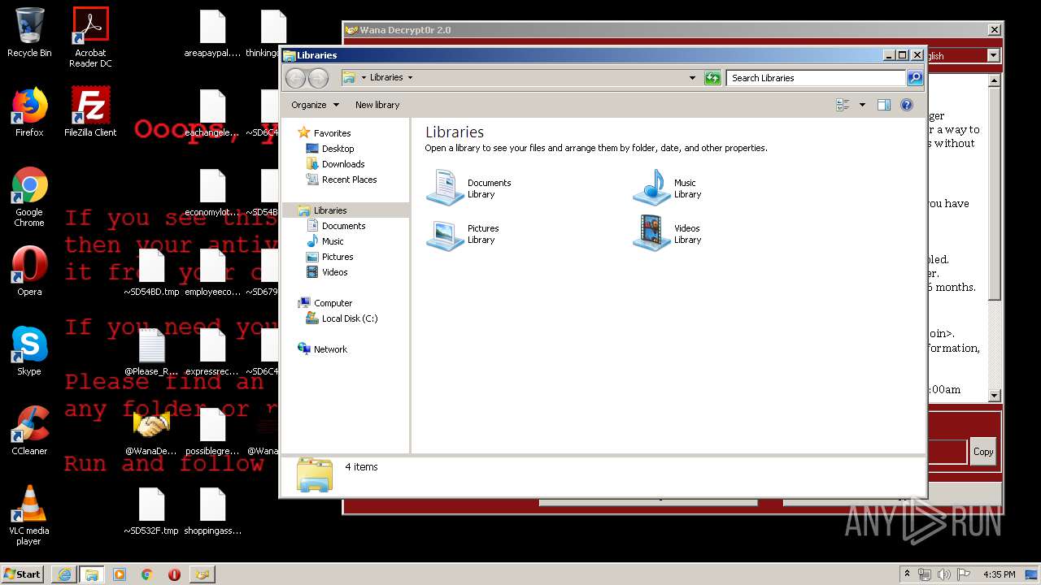Open the Videos library icon

click(651, 234)
